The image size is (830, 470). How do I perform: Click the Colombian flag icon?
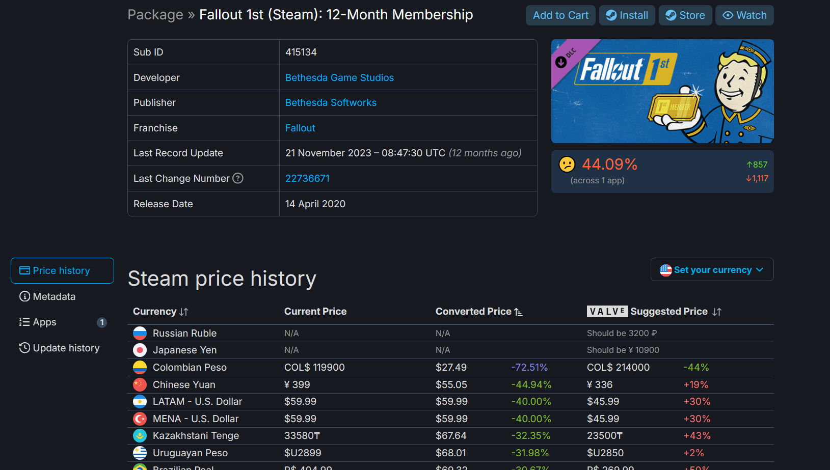point(140,367)
